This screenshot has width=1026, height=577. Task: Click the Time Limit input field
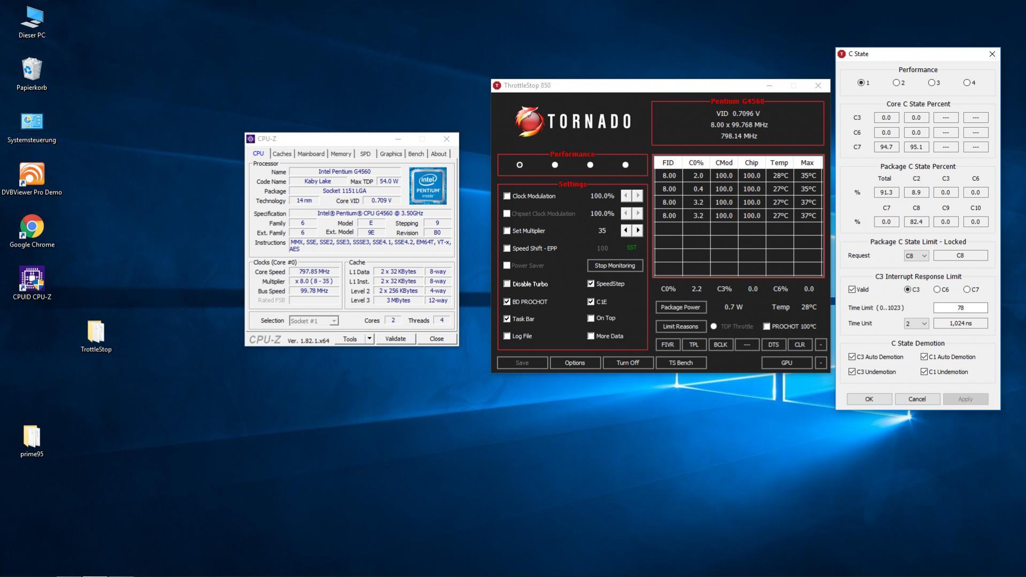(960, 308)
